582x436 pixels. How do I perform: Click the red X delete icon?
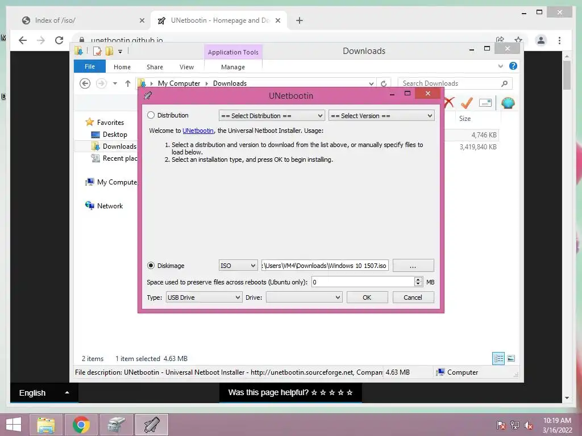(449, 103)
